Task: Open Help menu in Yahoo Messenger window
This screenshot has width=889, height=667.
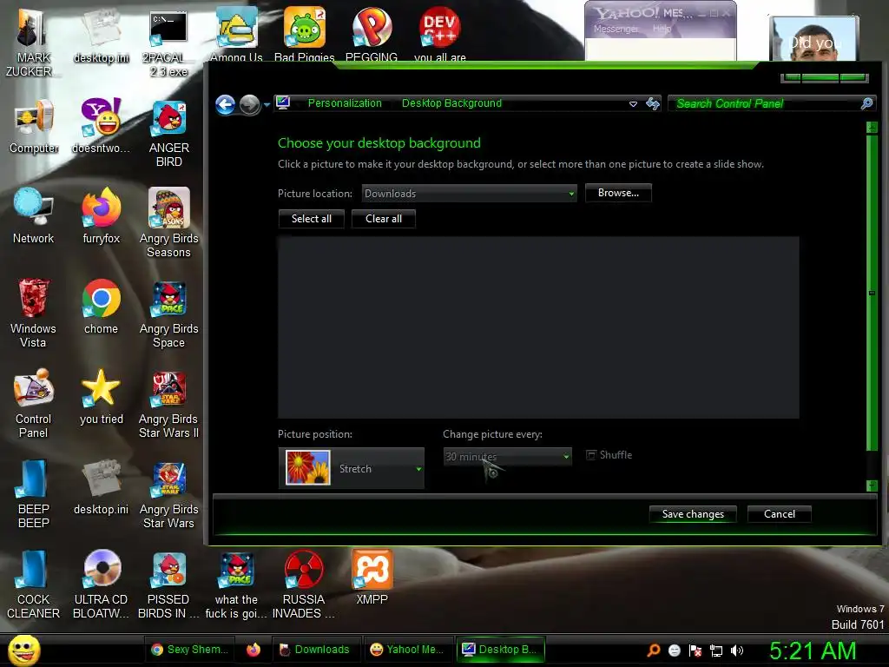Action: click(662, 29)
